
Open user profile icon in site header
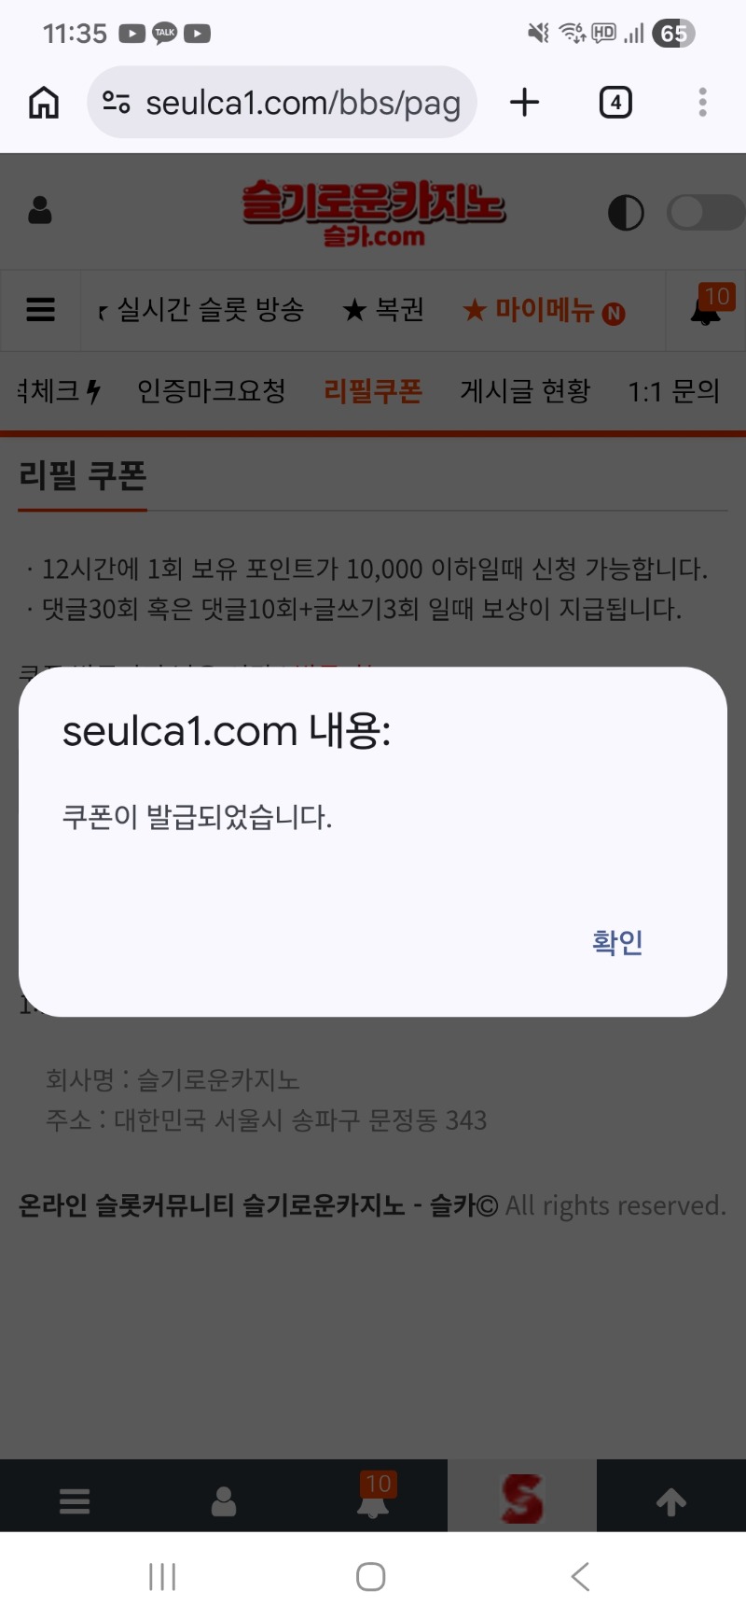[x=40, y=210]
